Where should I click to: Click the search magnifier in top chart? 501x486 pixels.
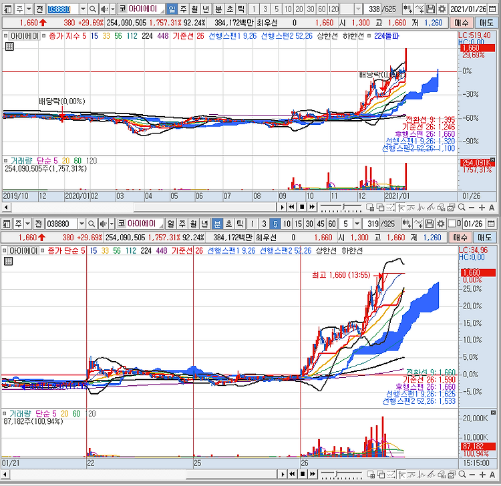click(x=93, y=9)
